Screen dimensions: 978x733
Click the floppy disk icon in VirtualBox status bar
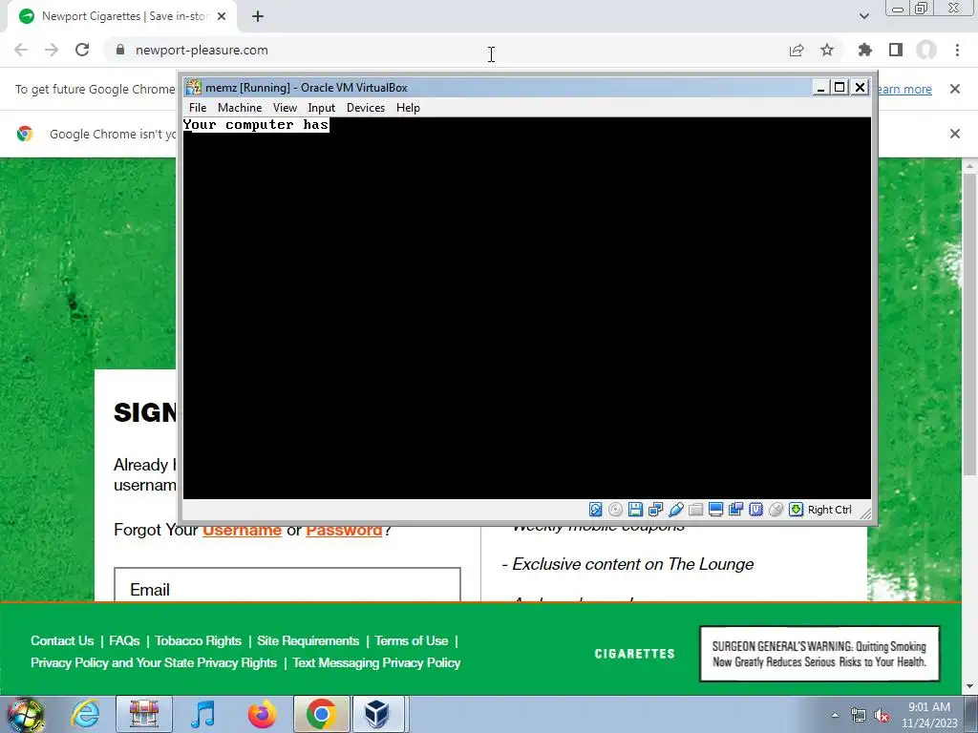635,510
